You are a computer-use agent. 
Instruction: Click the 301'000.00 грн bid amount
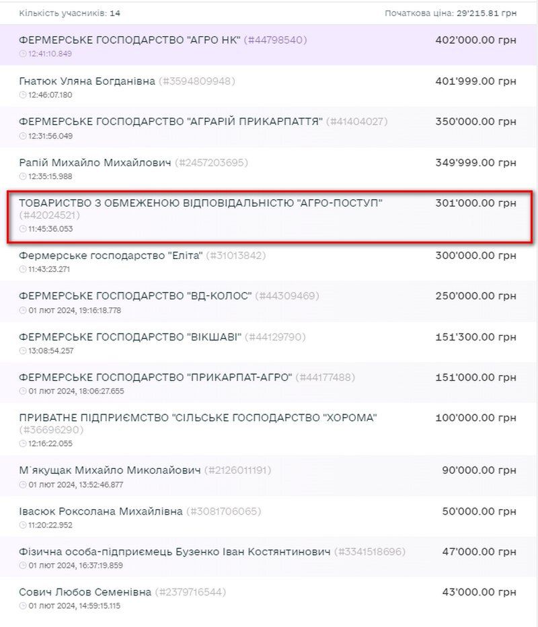[x=475, y=202]
